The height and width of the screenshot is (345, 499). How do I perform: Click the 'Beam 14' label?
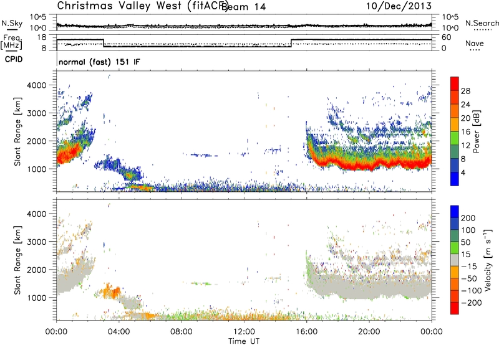[x=243, y=7]
